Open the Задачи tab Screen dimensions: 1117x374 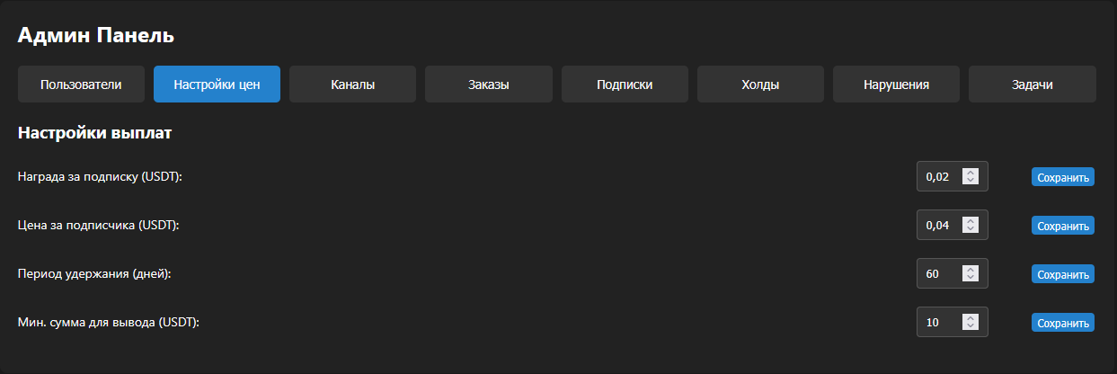pyautogui.click(x=1032, y=85)
